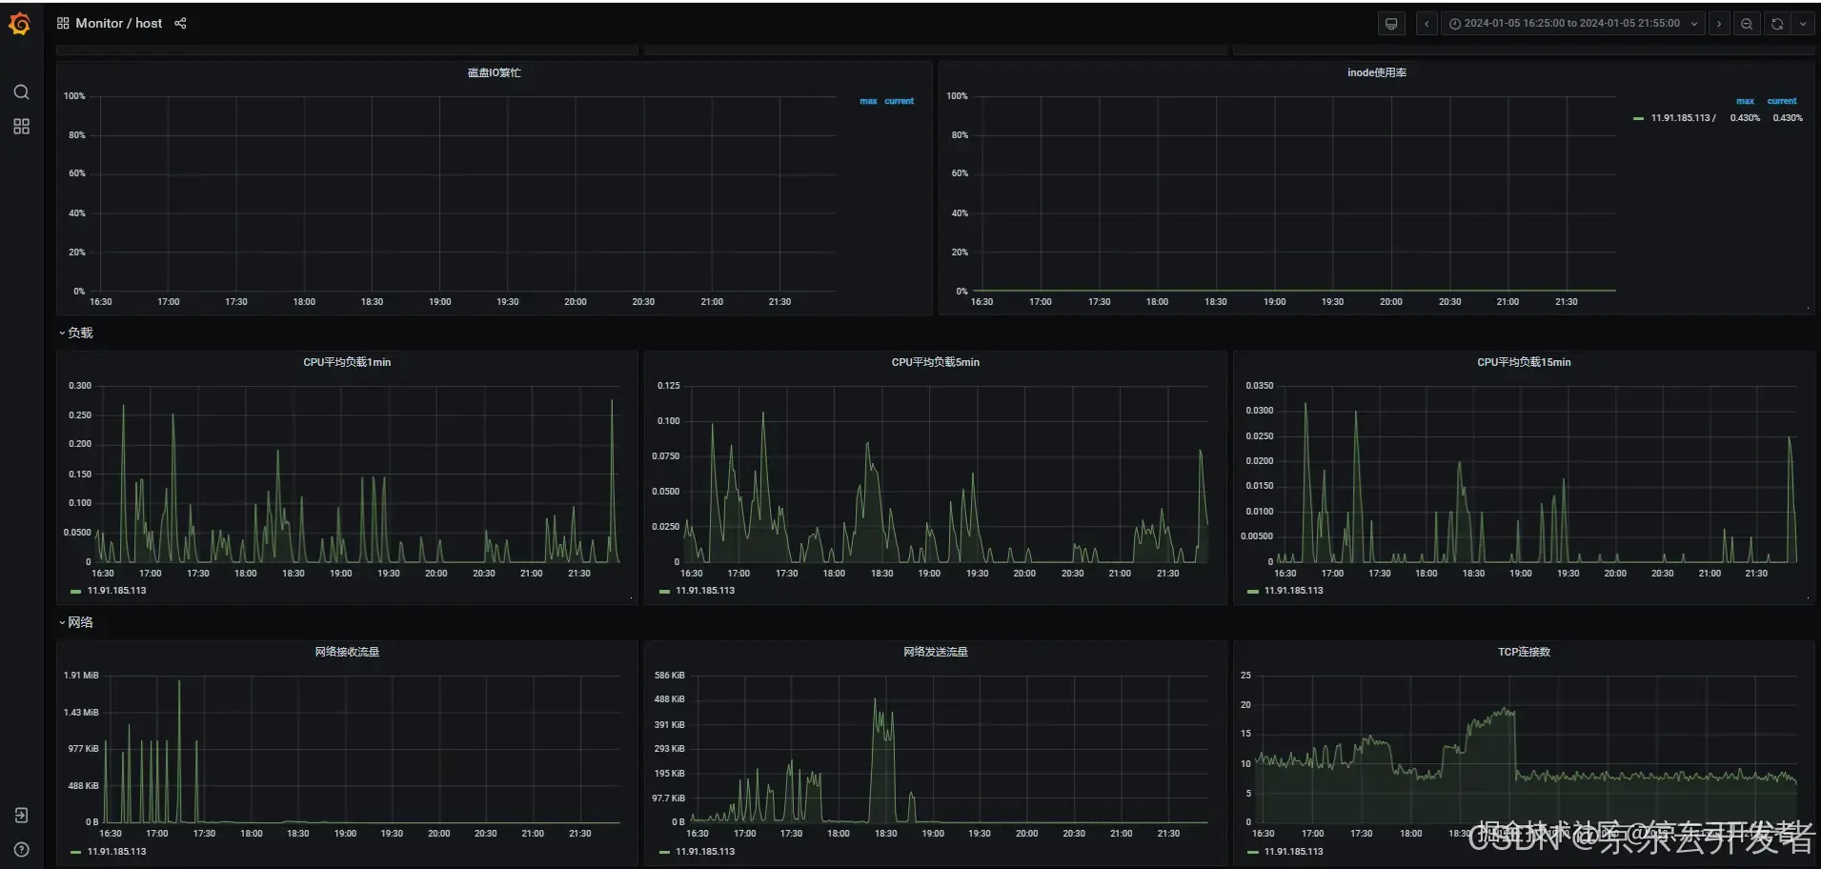This screenshot has height=869, width=1821.
Task: Open the 网络发送流量 panel title menu
Action: 935,652
